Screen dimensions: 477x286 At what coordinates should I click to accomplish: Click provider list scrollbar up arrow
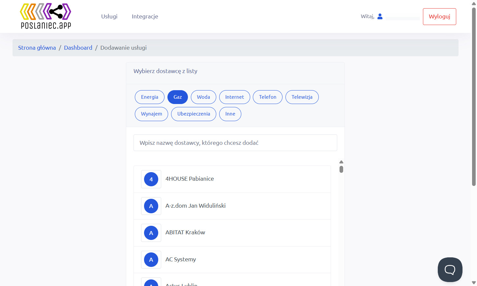[x=341, y=162]
